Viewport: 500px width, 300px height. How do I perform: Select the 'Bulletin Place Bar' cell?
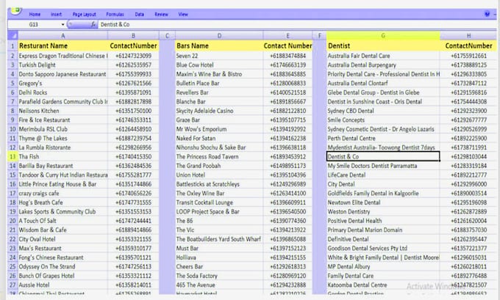[219, 84]
